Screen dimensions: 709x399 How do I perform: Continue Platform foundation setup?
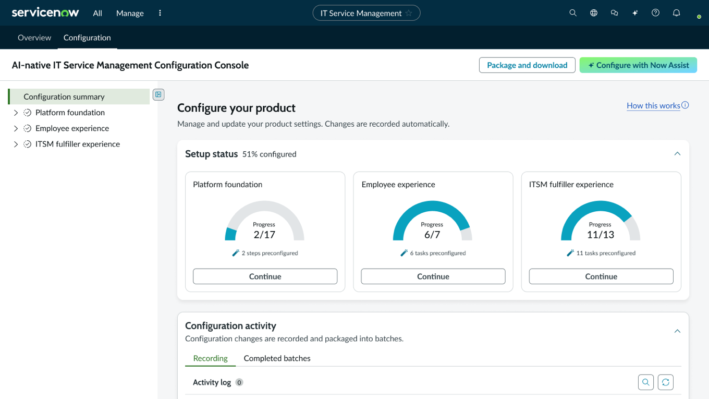(265, 276)
